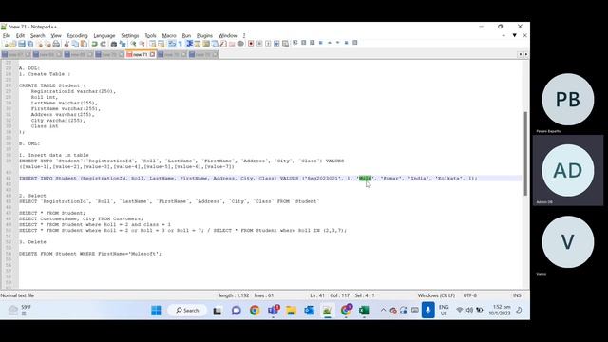This screenshot has height=342, width=608.
Task: Click the 'SELECT * FROM Student;' line
Action: click(x=52, y=213)
